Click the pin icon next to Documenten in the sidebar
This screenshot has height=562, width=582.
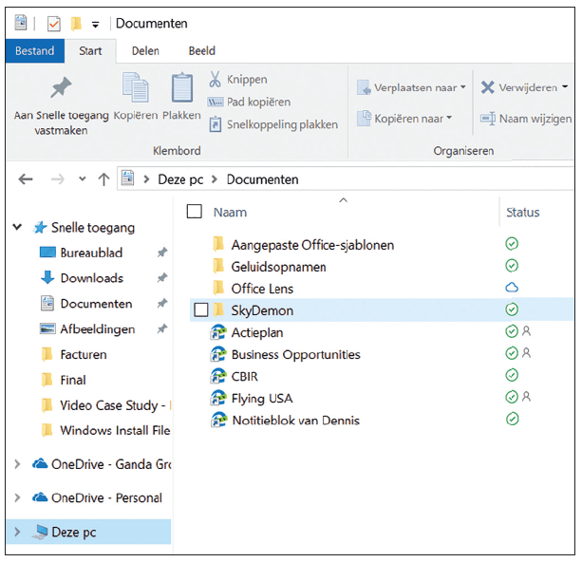click(x=161, y=303)
